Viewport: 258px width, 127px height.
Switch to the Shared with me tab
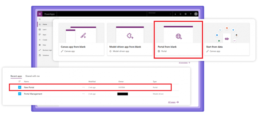(32, 76)
